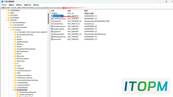This screenshot has height=97, width=173.
Task: Expand the BitLocker key
Action: [13, 56]
